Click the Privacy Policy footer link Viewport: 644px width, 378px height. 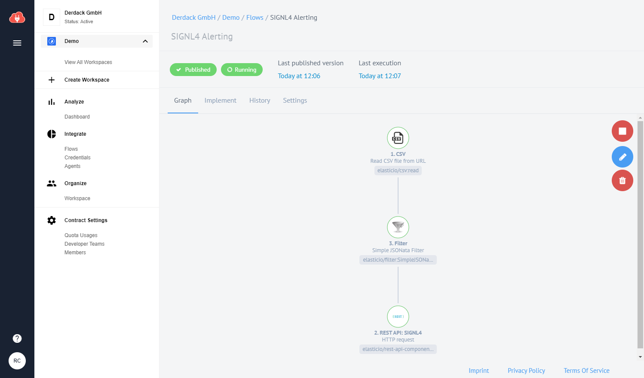click(x=526, y=371)
